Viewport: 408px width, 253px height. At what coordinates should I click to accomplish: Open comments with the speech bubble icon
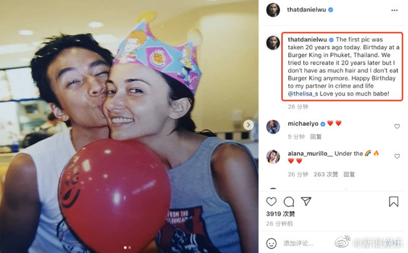[289, 201]
